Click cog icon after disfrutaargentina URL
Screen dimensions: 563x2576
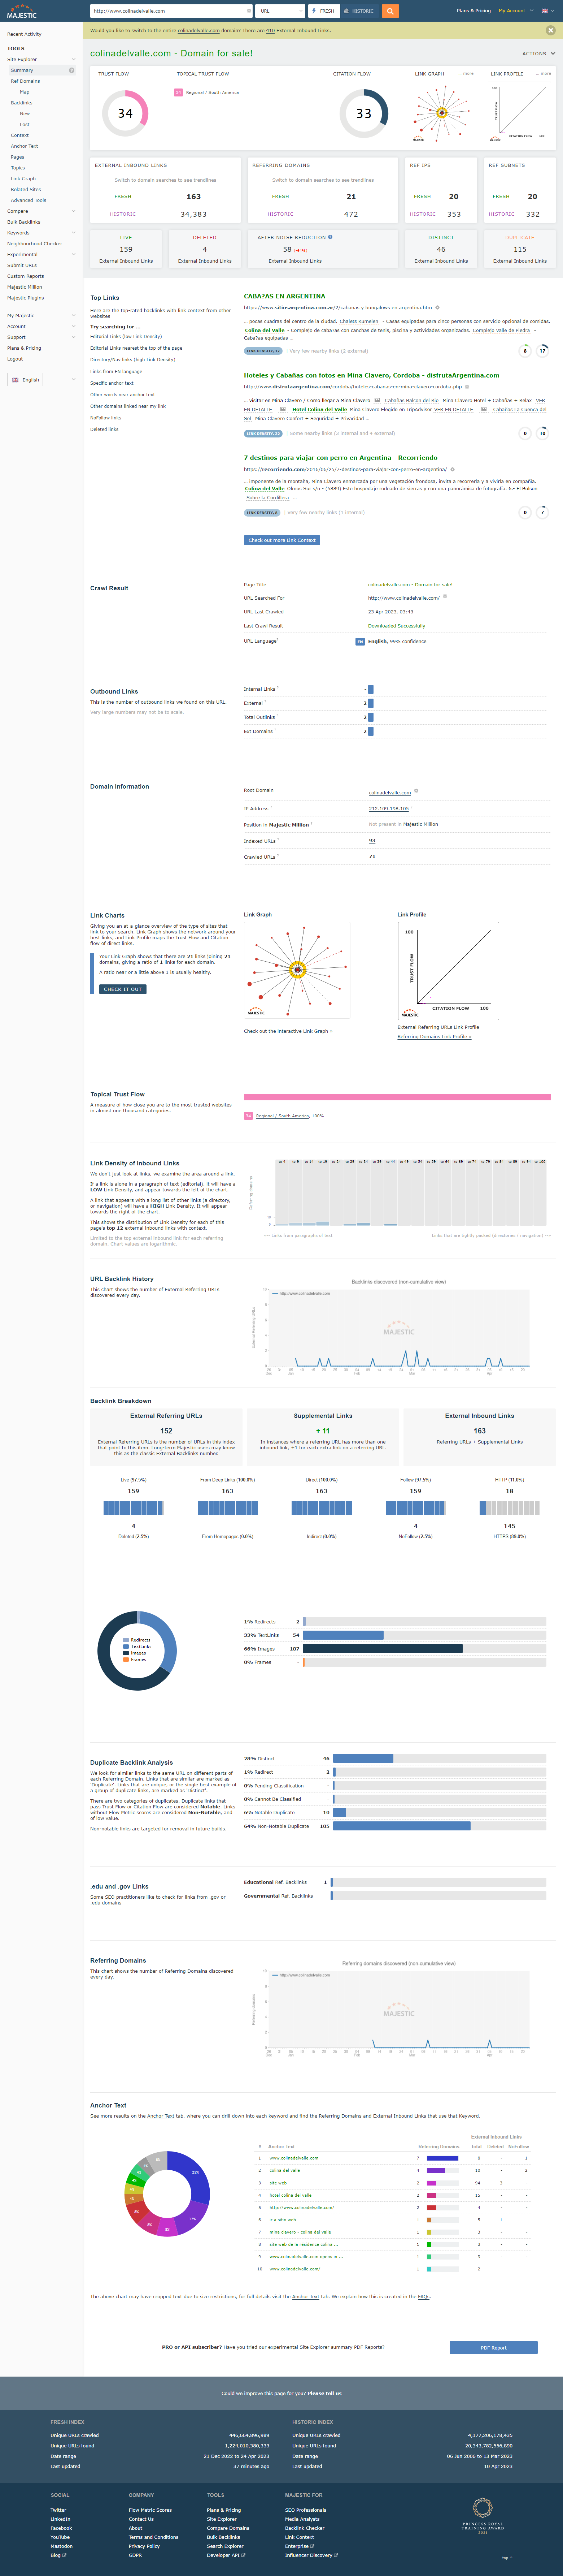click(466, 386)
